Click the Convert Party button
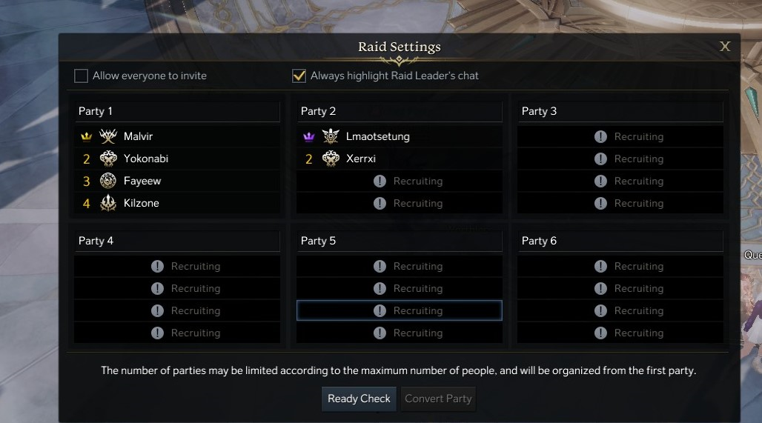Screen dimensions: 762x423 (x=438, y=399)
